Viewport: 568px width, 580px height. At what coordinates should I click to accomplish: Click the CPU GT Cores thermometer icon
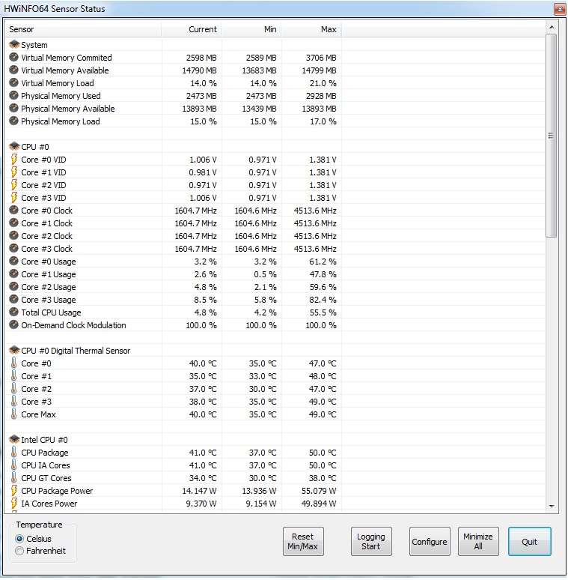[x=13, y=478]
